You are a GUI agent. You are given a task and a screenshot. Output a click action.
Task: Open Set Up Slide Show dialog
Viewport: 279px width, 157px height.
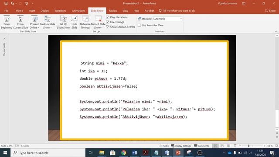coord(63,22)
